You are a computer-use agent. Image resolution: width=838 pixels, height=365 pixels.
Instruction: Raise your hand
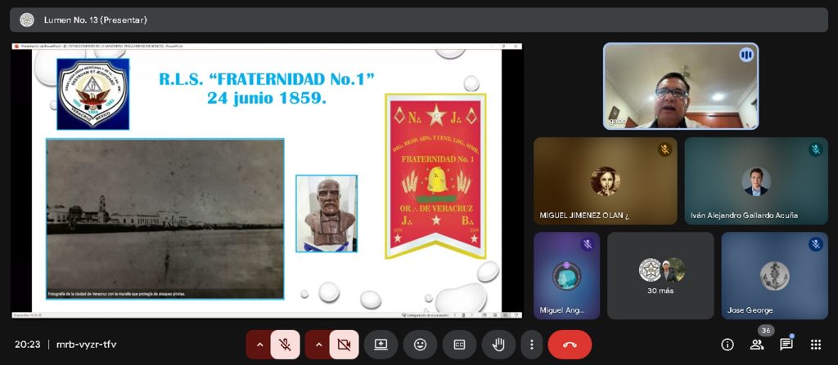(498, 345)
